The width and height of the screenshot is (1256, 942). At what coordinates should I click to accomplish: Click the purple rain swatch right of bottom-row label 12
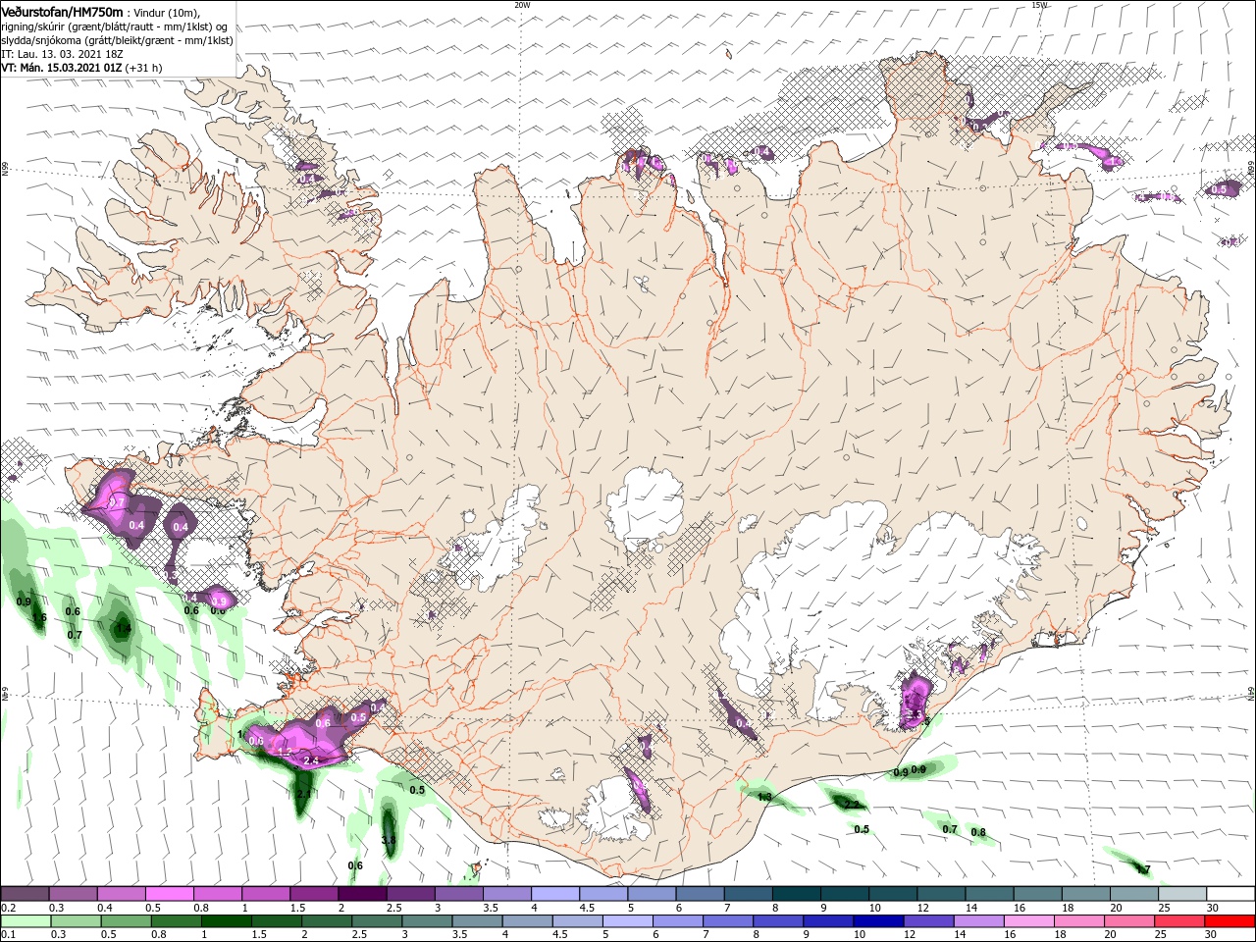(x=929, y=921)
